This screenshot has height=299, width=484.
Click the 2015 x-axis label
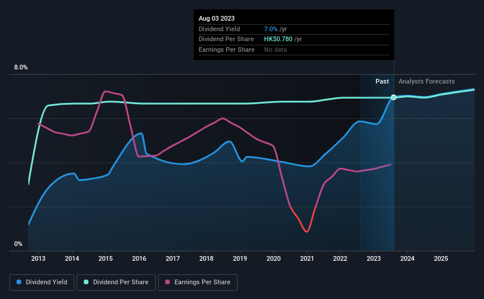tap(106, 258)
